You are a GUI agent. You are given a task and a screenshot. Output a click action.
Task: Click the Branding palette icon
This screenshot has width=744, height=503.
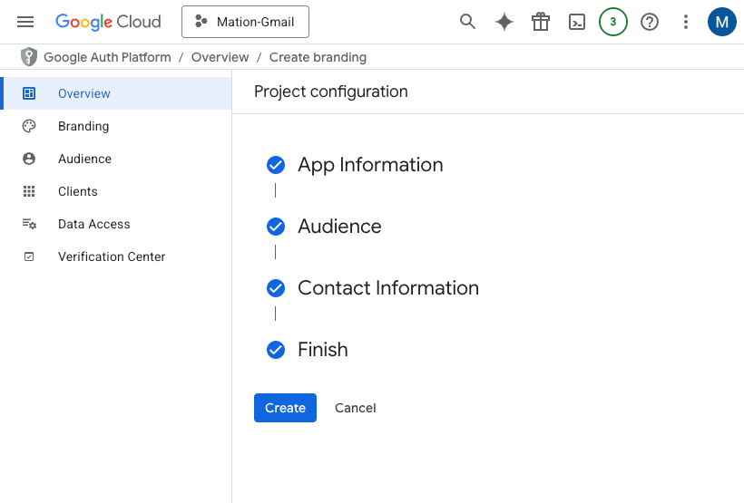click(x=29, y=126)
